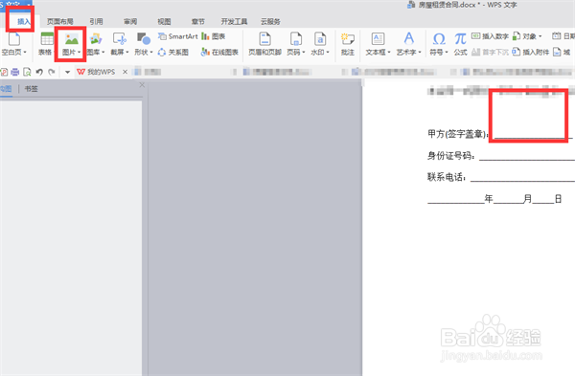
Task: Expand the 对象 dropdown arrow
Action: (x=540, y=36)
